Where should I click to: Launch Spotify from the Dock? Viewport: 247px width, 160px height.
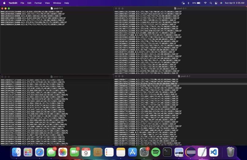pos(156,152)
